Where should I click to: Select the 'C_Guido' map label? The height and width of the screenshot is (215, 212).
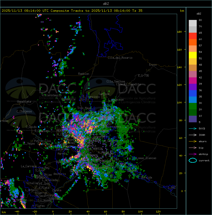click(31, 127)
